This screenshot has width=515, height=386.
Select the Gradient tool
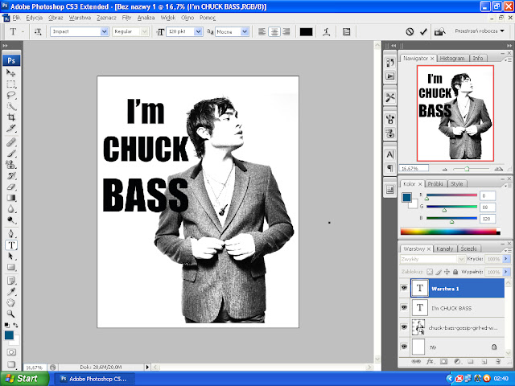[10, 198]
